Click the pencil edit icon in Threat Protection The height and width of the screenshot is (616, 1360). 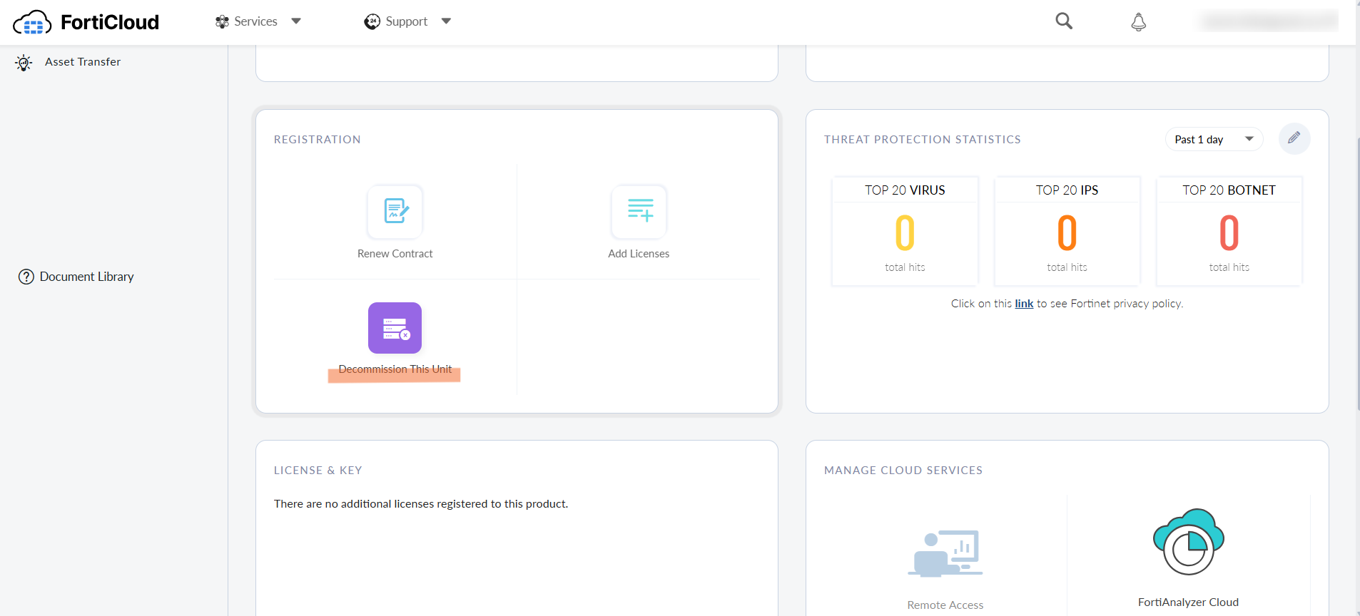(x=1294, y=138)
